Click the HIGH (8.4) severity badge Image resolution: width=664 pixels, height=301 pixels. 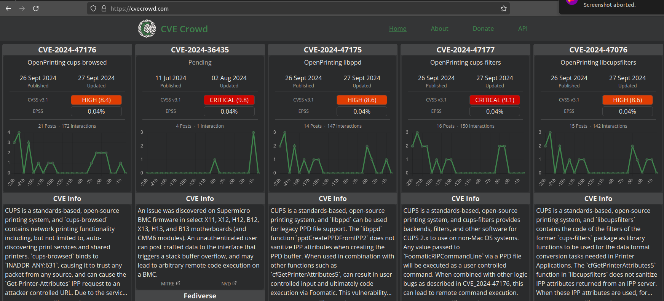pyautogui.click(x=96, y=100)
